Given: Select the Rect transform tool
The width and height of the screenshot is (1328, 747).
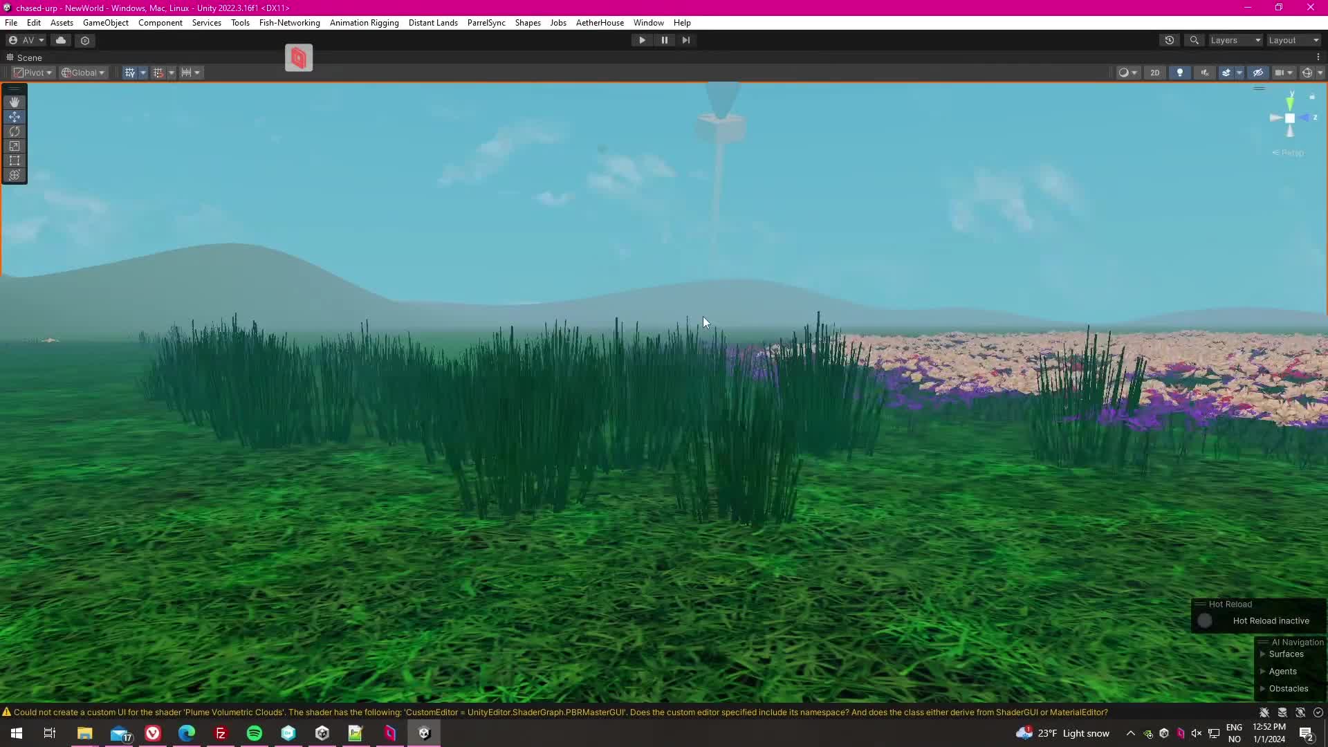Looking at the screenshot, I should tap(15, 160).
